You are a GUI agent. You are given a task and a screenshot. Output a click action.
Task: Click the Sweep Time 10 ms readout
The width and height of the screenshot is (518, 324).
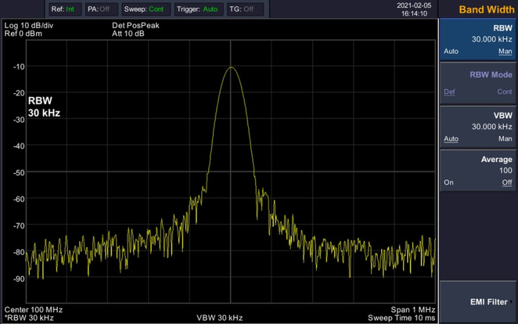401,318
